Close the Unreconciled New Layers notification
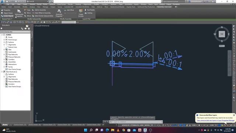 coord(234,115)
